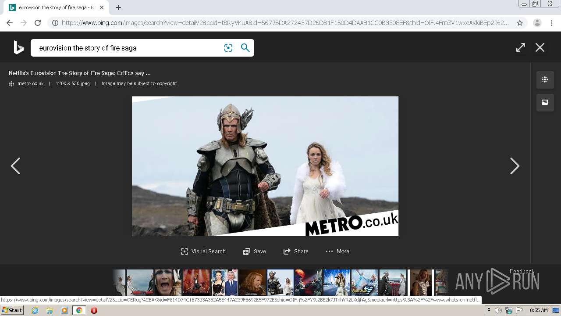This screenshot has width=561, height=316.
Task: Select thumbnail of screaming face close-up
Action: (168, 282)
